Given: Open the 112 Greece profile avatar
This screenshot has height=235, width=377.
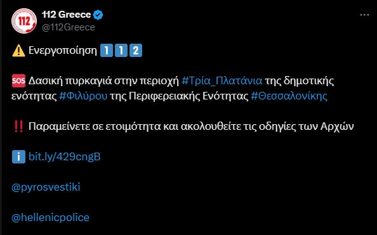Looking at the screenshot, I should click(24, 21).
